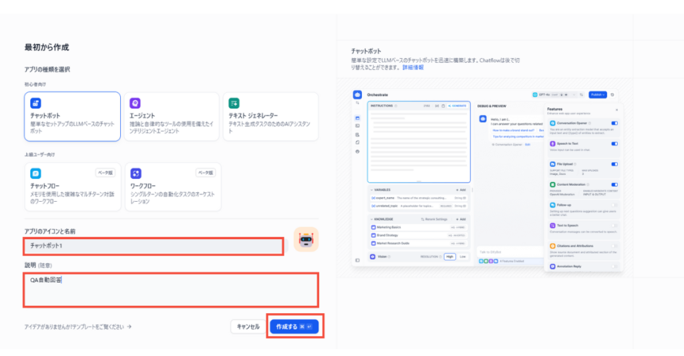
Task: Click the sidebar collapse icon at the bottom of the preview
Action: click(x=357, y=260)
